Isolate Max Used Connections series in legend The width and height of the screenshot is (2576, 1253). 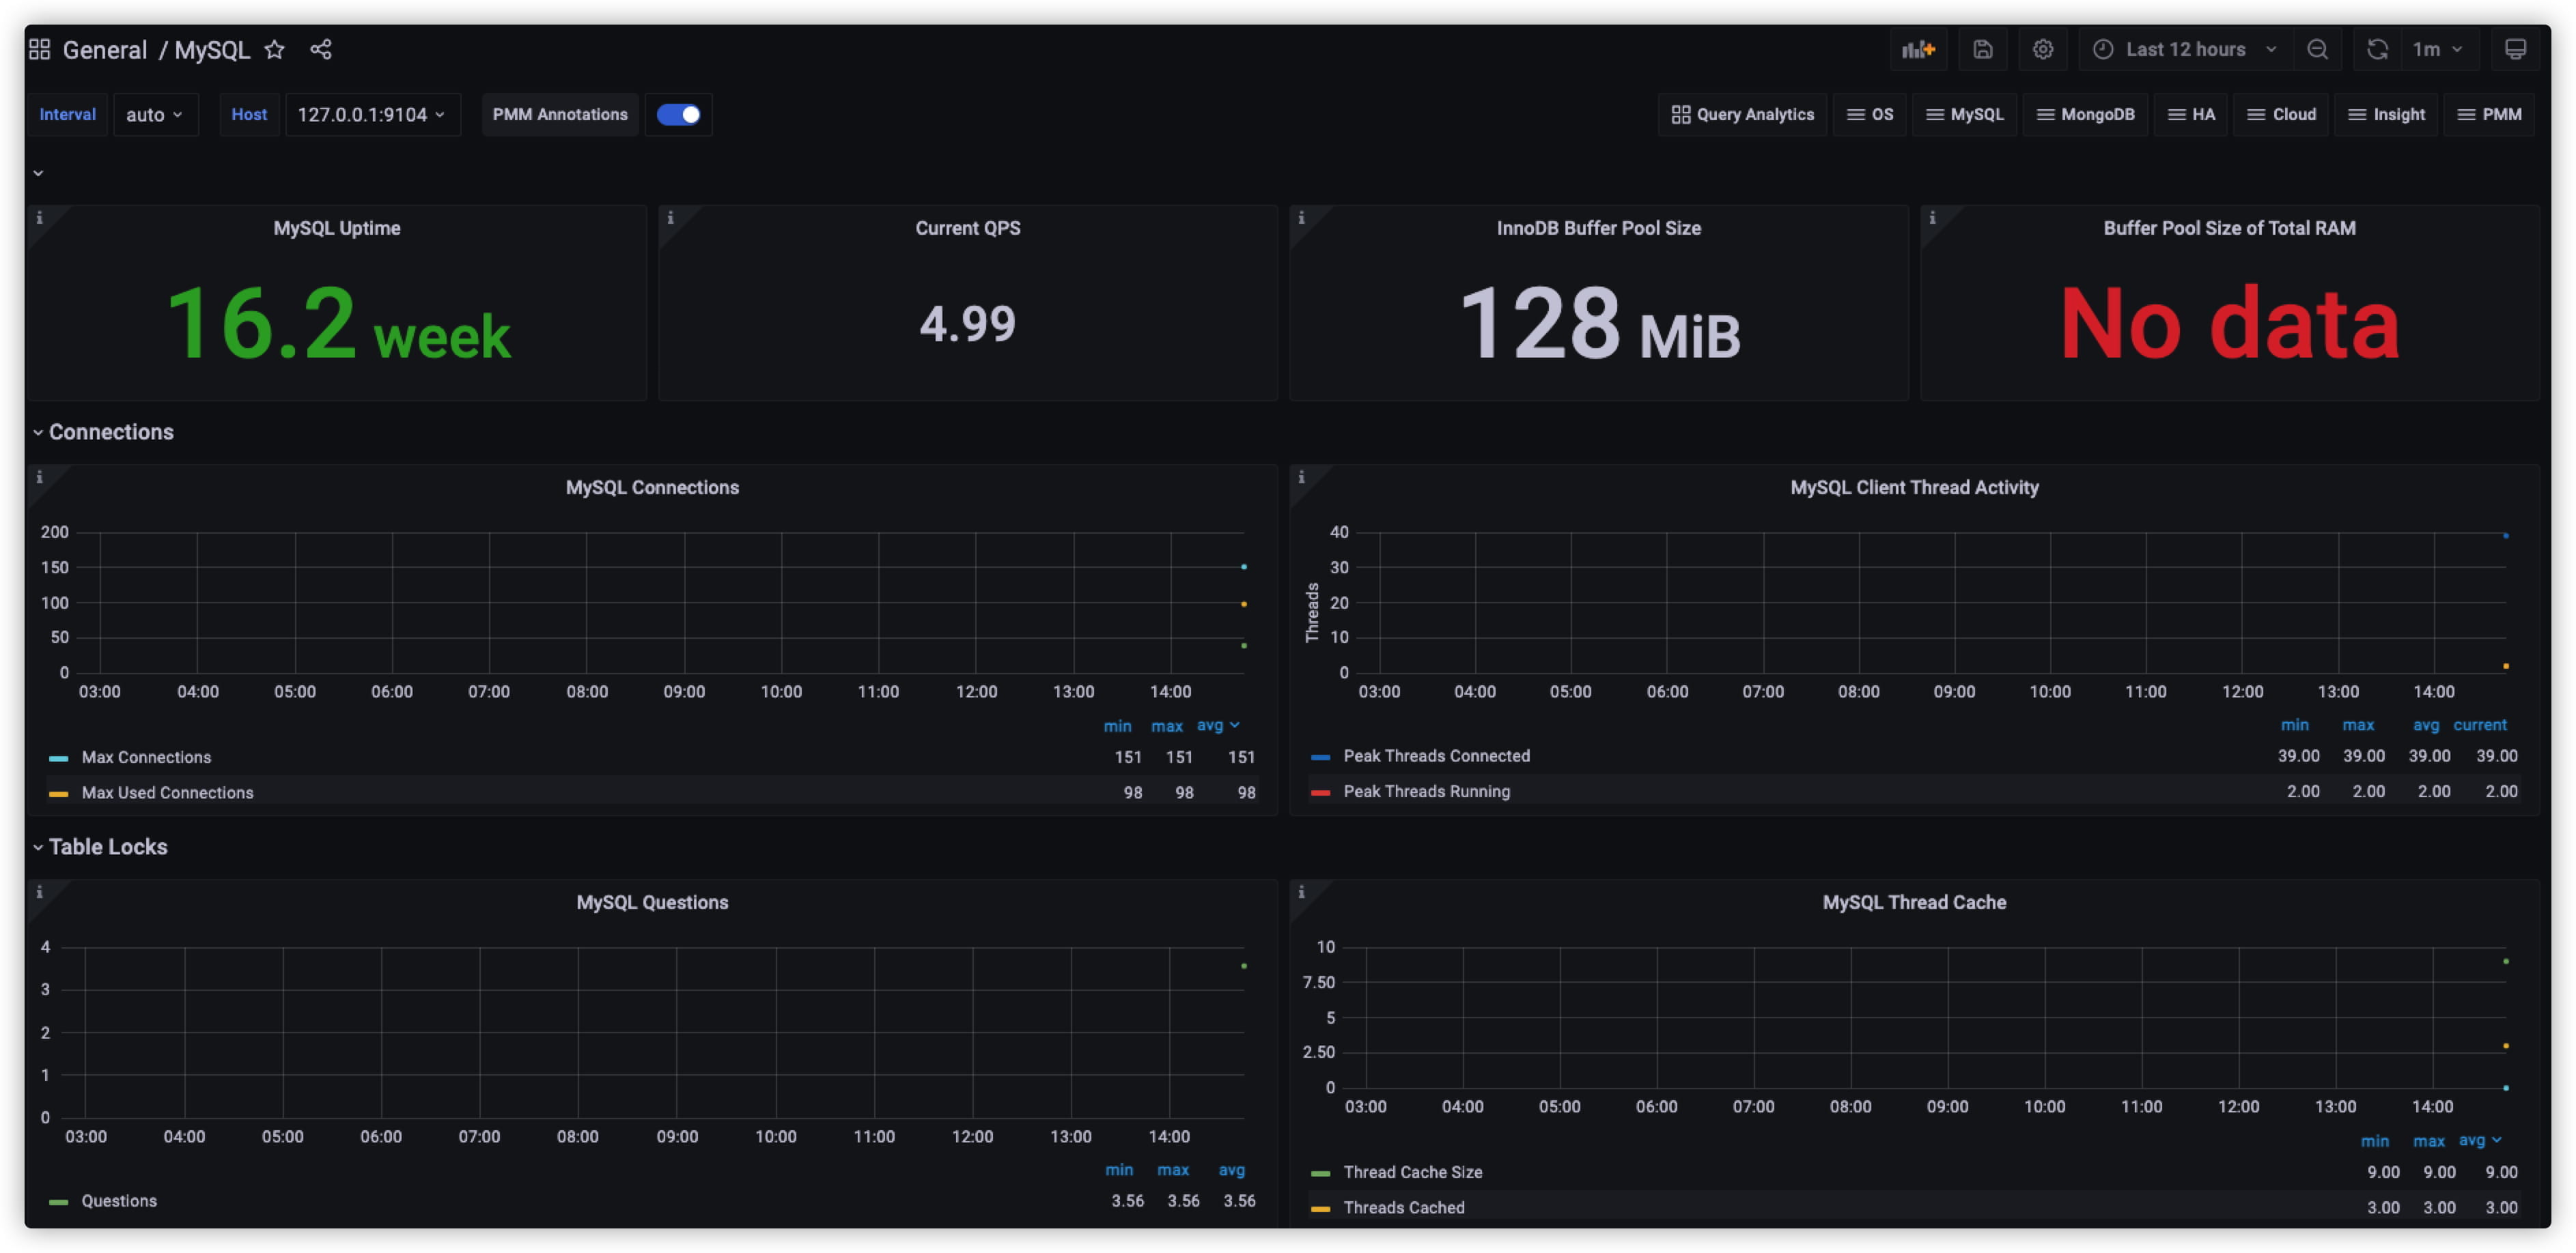pyautogui.click(x=167, y=792)
